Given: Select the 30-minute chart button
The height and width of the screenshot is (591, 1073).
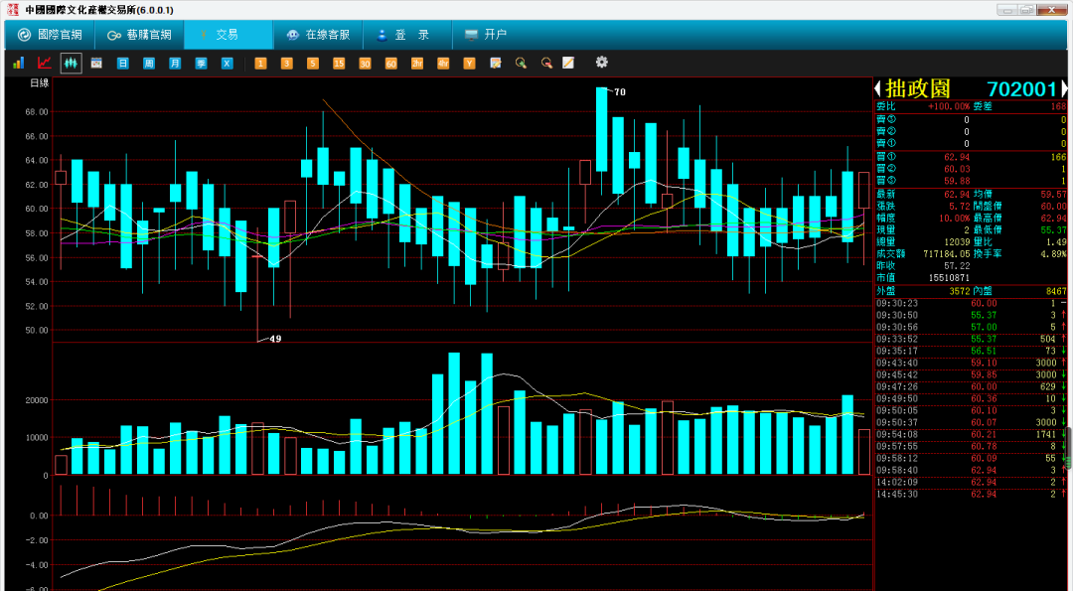Looking at the screenshot, I should coord(365,63).
